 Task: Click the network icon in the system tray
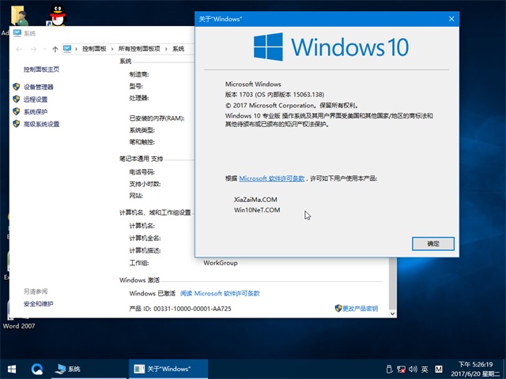point(402,369)
